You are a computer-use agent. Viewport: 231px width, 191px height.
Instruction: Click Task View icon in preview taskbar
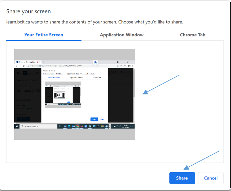(x=60, y=126)
